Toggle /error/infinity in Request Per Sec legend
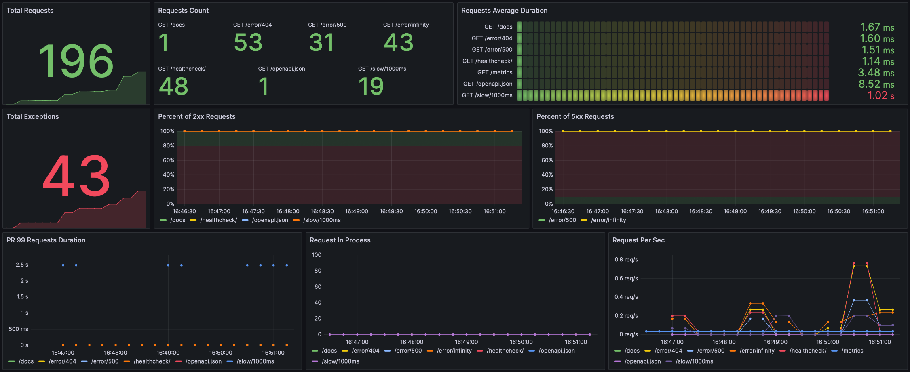 point(757,351)
